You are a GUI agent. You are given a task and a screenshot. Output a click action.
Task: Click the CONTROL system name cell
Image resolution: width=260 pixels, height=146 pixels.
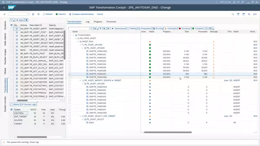[21, 113]
